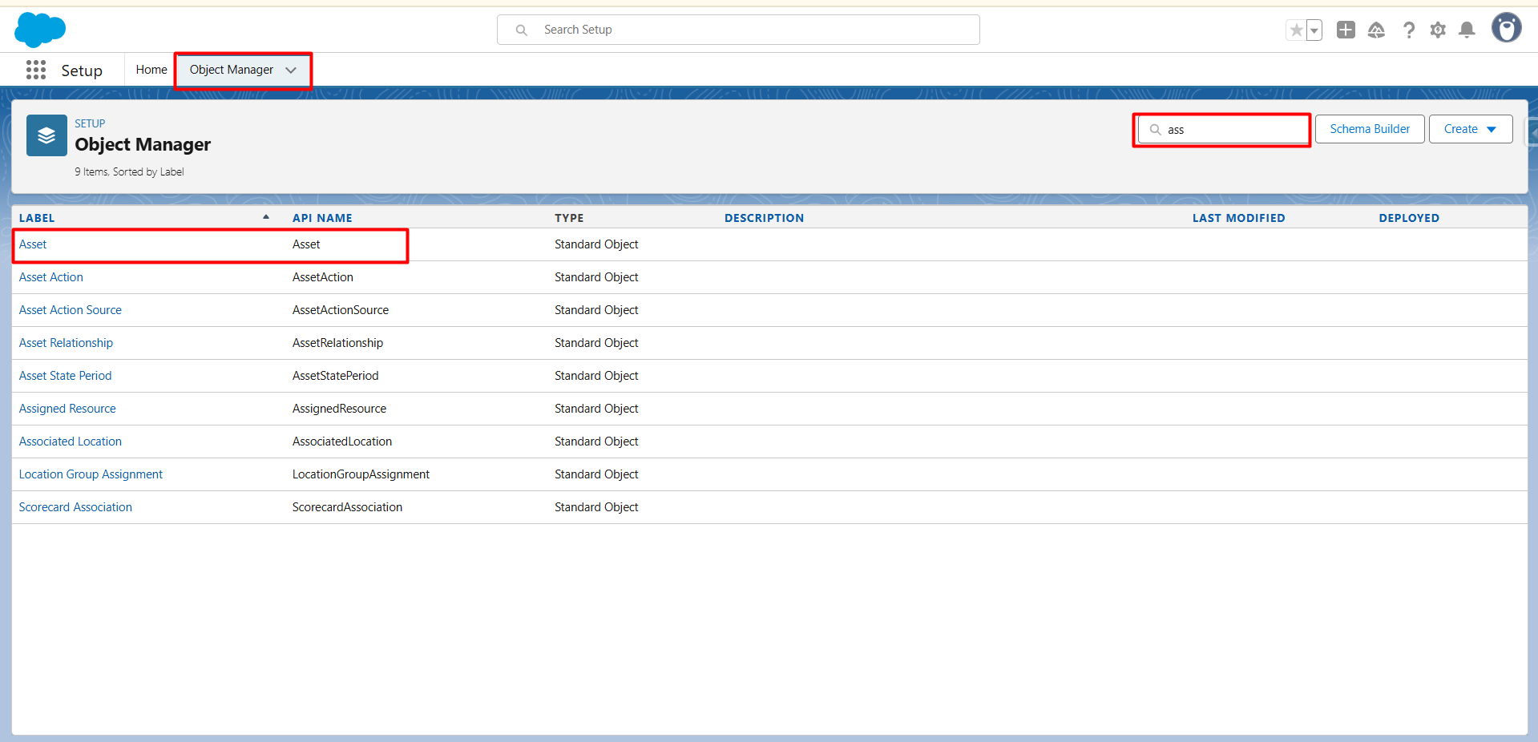Click the Object Manager page heading
The height and width of the screenshot is (742, 1538).
pyautogui.click(x=143, y=144)
